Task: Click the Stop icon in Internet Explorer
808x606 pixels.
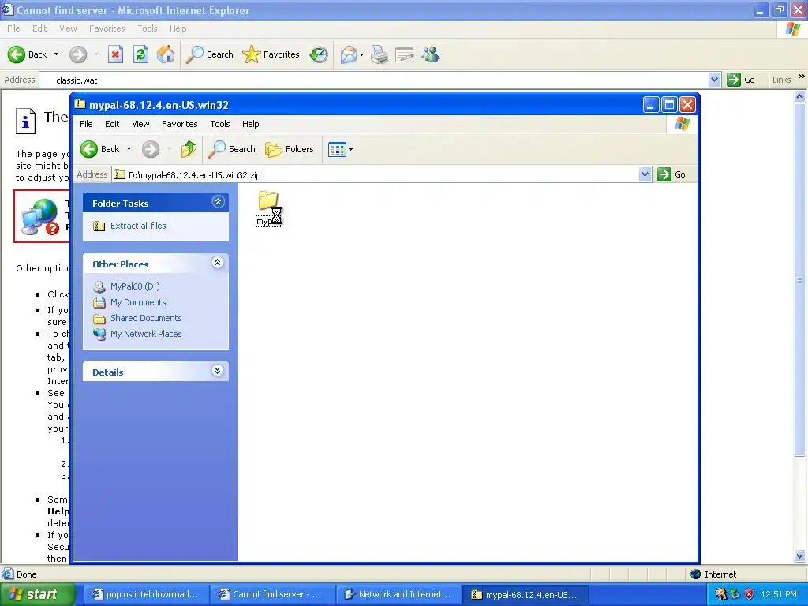Action: (115, 54)
